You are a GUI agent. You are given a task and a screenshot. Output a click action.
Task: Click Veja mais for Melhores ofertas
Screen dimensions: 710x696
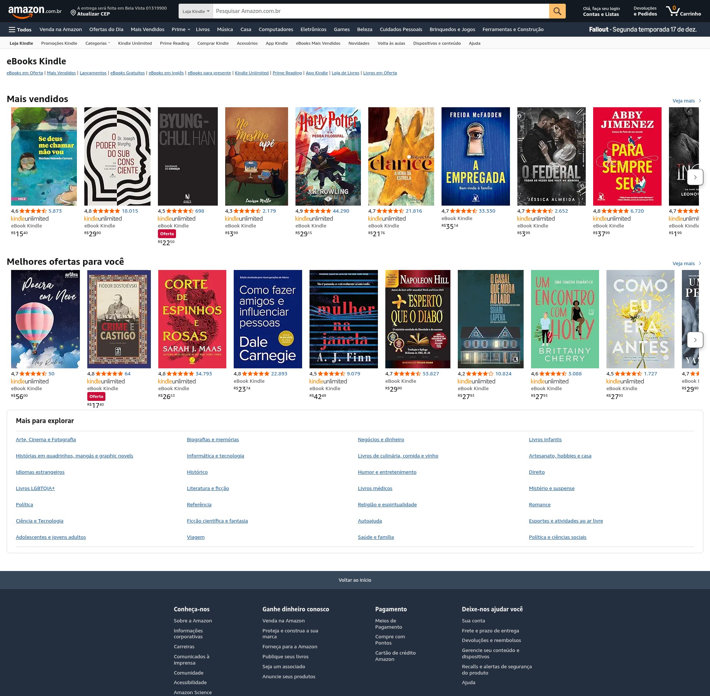(687, 263)
